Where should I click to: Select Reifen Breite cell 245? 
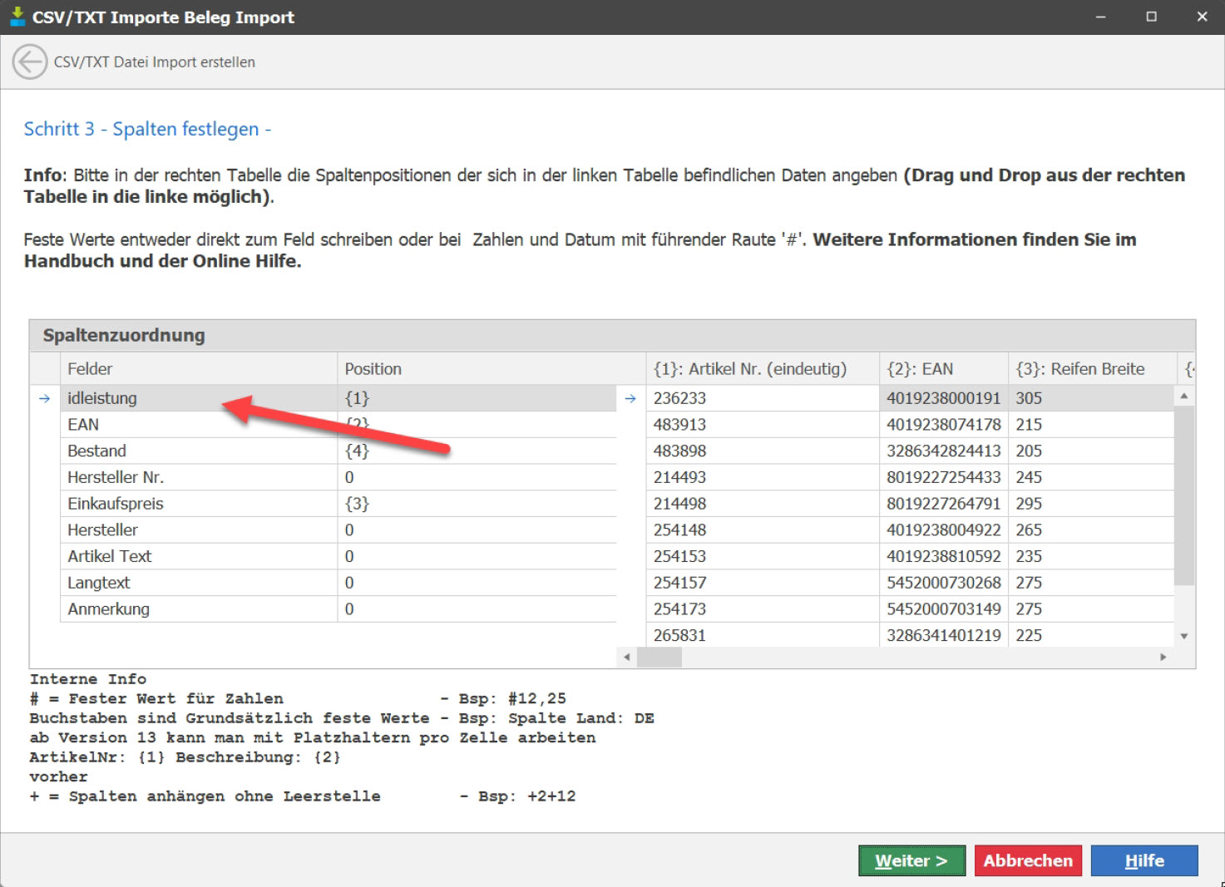(1091, 477)
